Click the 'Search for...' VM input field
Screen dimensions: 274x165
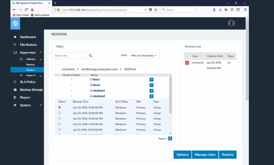pyautogui.click(x=69, y=56)
